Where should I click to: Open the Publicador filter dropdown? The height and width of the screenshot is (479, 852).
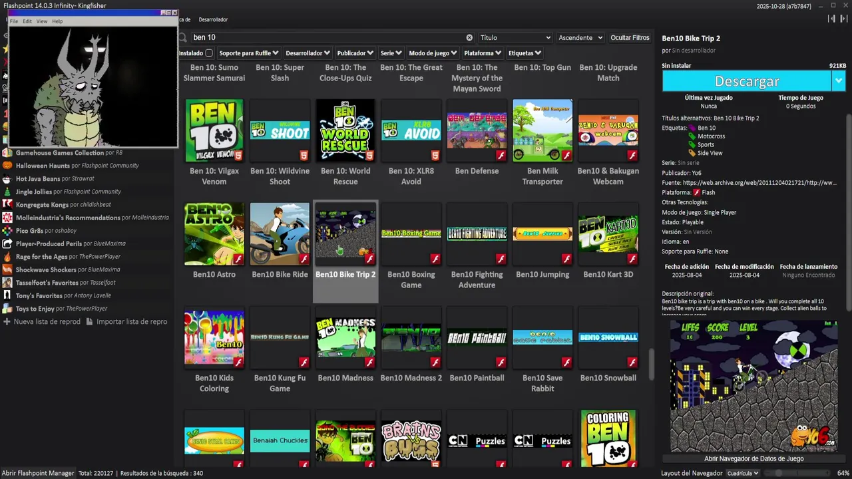(x=355, y=53)
